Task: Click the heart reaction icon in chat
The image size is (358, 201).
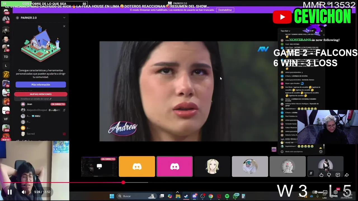Action: 321,152
